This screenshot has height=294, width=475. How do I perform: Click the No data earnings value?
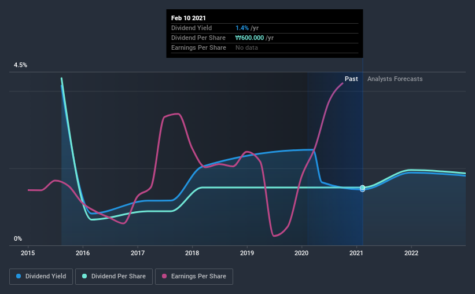click(246, 47)
